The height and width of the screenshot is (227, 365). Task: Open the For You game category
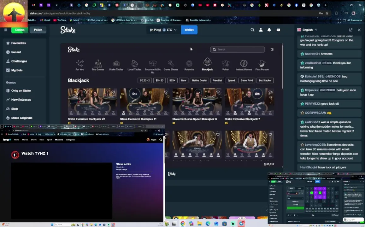tap(79, 65)
